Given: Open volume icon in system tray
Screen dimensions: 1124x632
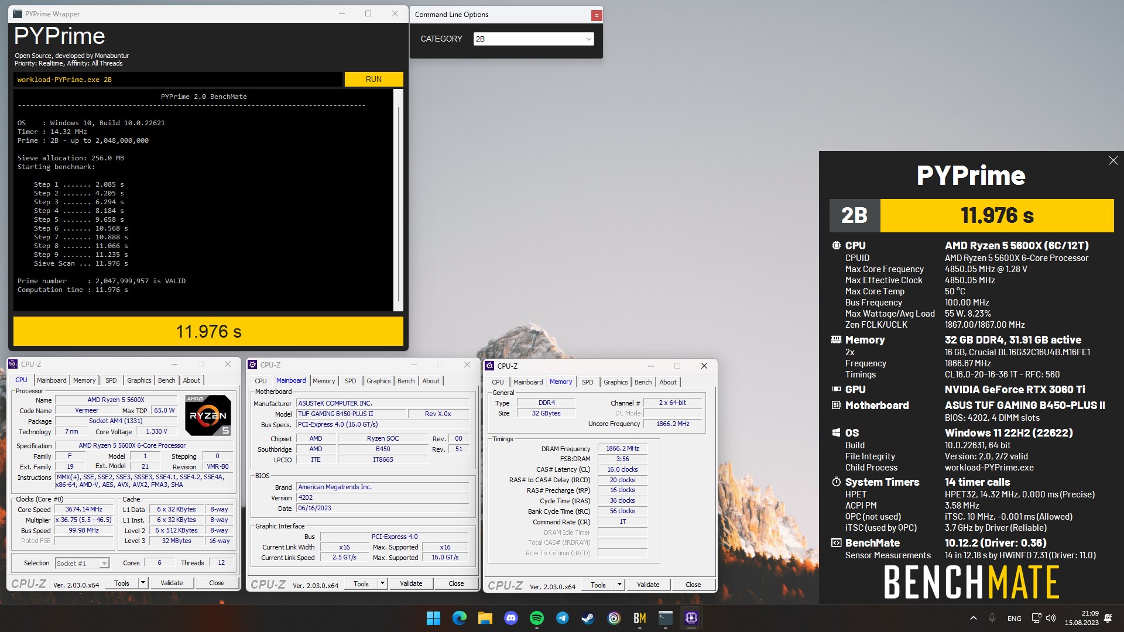Looking at the screenshot, I should click(1051, 618).
